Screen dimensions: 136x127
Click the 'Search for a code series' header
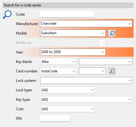(x=68, y=5)
